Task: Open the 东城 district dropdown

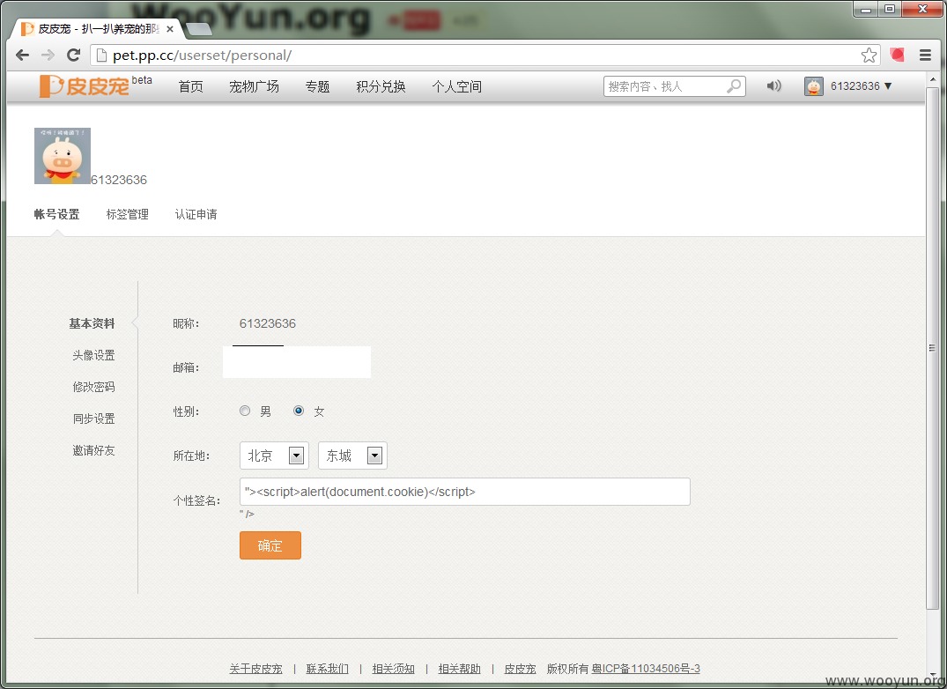Action: (352, 456)
